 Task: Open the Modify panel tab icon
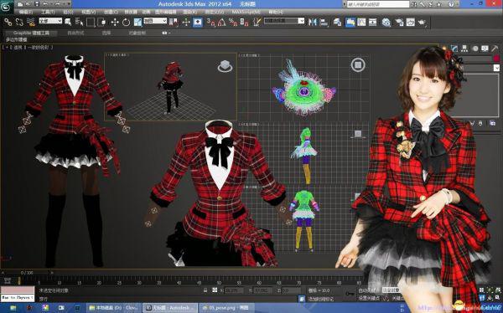pos(454,49)
